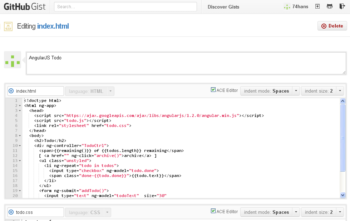
Task: Click the code editor vertical scrollbar thumb
Action: (x=342, y=138)
